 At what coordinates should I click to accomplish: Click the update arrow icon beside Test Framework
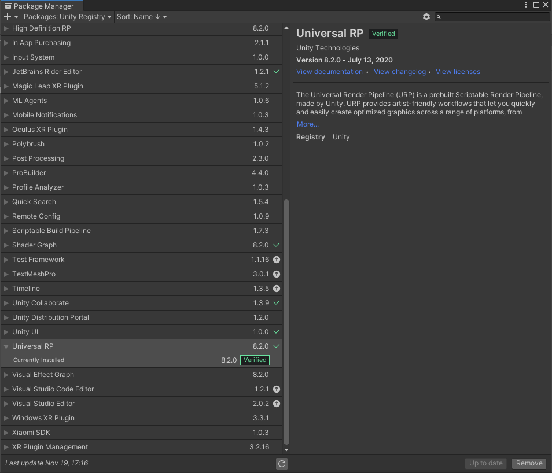click(x=277, y=260)
